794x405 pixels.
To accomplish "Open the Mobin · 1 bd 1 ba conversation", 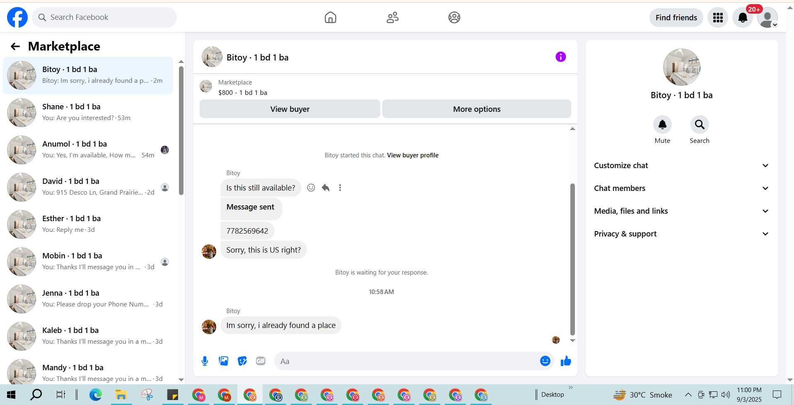I will (88, 262).
